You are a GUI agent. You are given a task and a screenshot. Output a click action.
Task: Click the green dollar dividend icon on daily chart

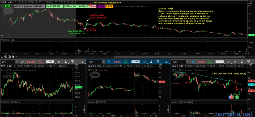[x=237, y=97]
